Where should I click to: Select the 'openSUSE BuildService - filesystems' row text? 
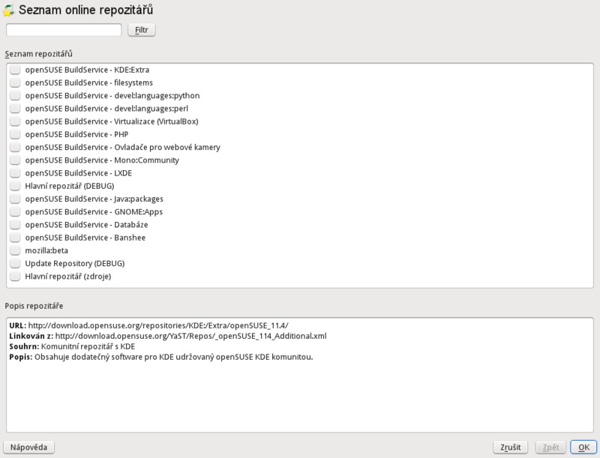tap(88, 83)
